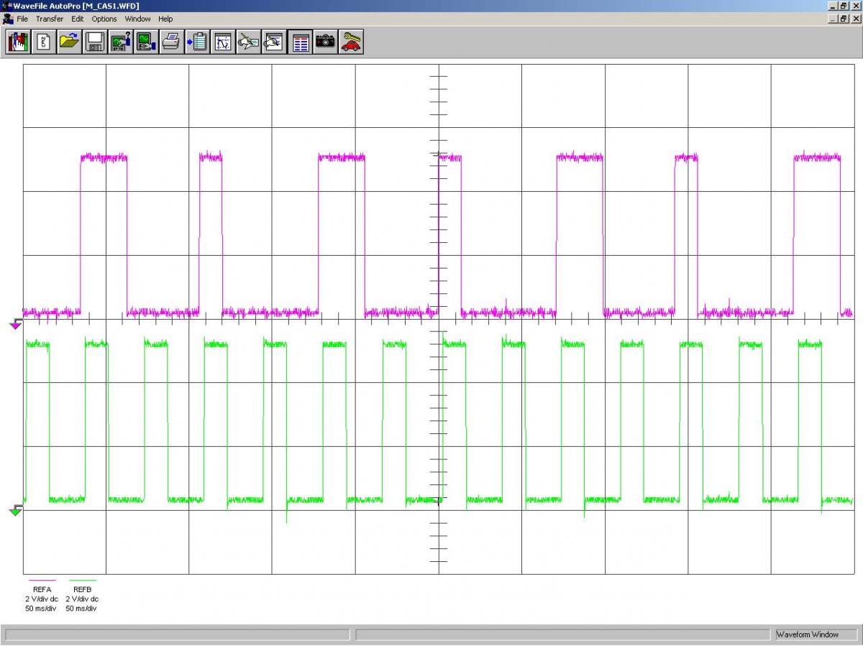
Task: Click the library books toolbar icon
Action: (x=18, y=42)
